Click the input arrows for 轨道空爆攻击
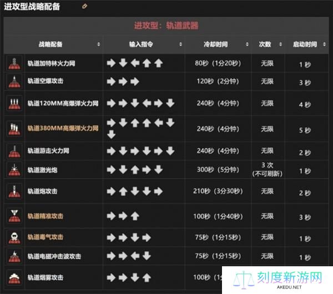The height and width of the screenshot is (294, 333). tap(123, 82)
